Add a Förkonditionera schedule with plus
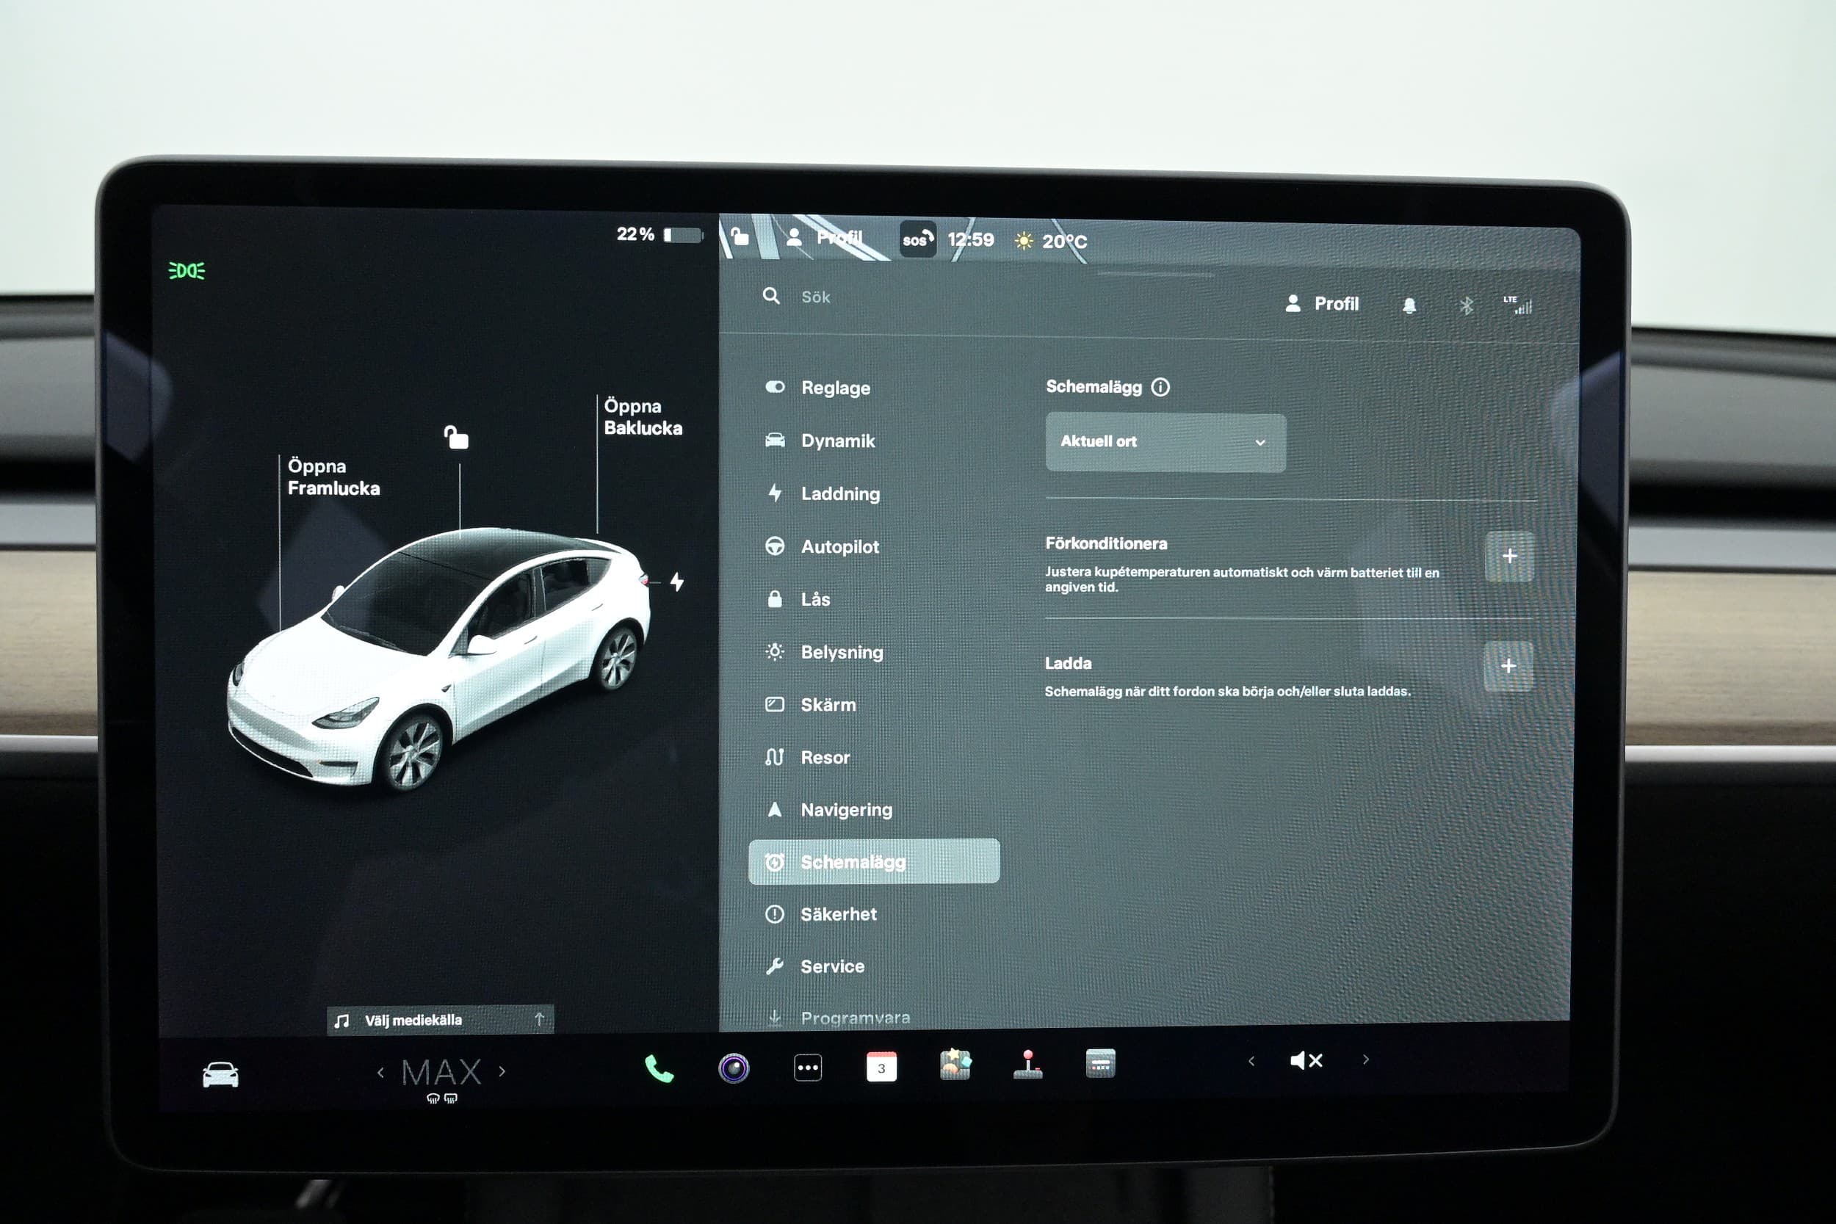 click(1509, 556)
